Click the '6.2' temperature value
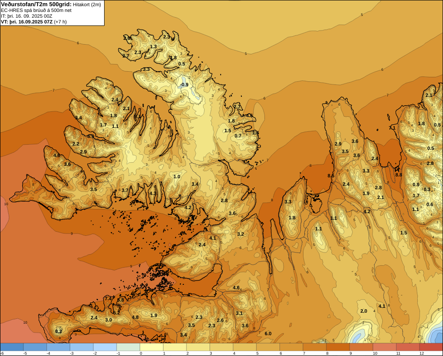 point(117,313)
